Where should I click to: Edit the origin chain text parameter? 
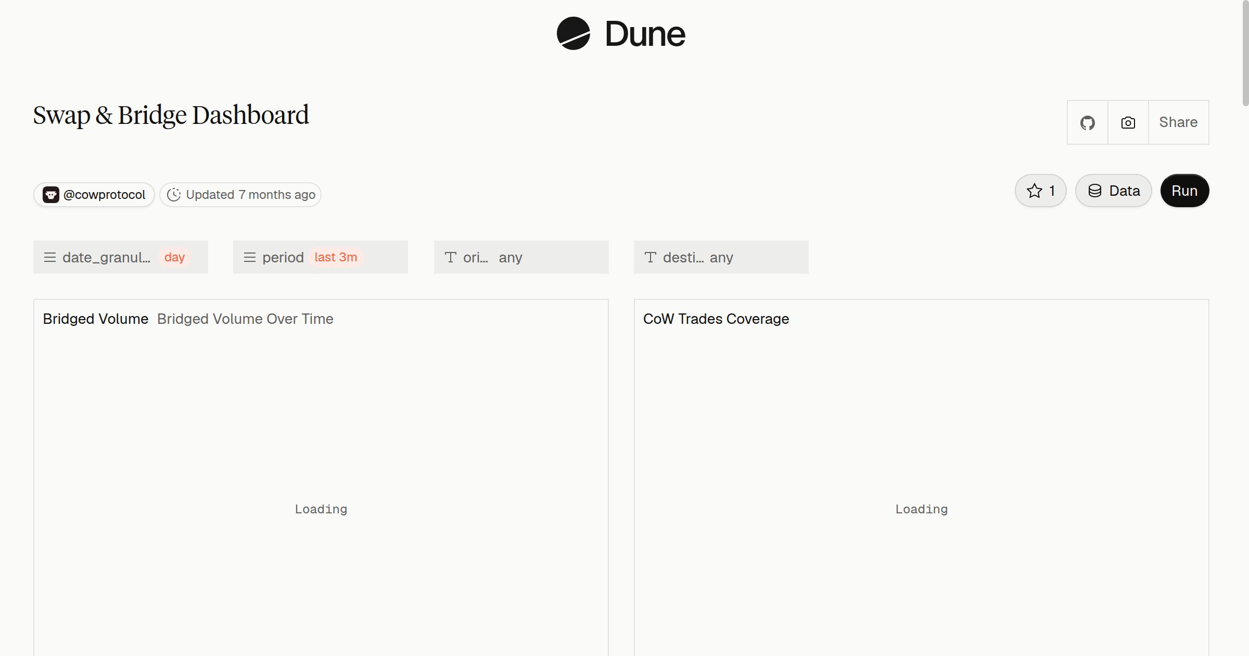(x=521, y=257)
